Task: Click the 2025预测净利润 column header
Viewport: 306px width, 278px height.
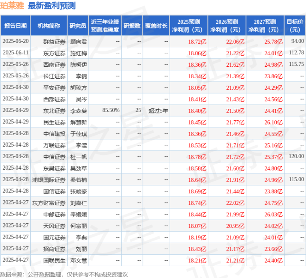Action: point(189,26)
